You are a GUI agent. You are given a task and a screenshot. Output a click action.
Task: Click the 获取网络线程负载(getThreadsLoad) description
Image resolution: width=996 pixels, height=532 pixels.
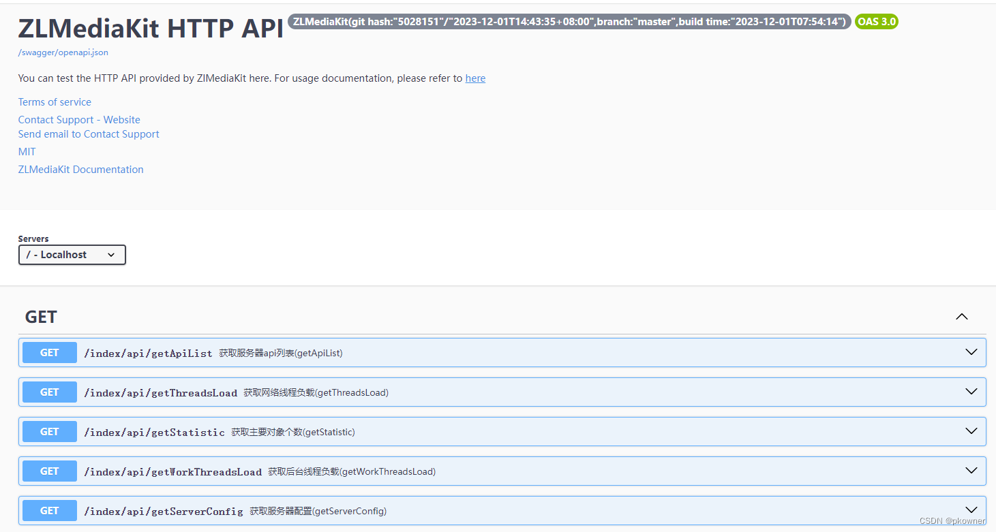(x=316, y=393)
